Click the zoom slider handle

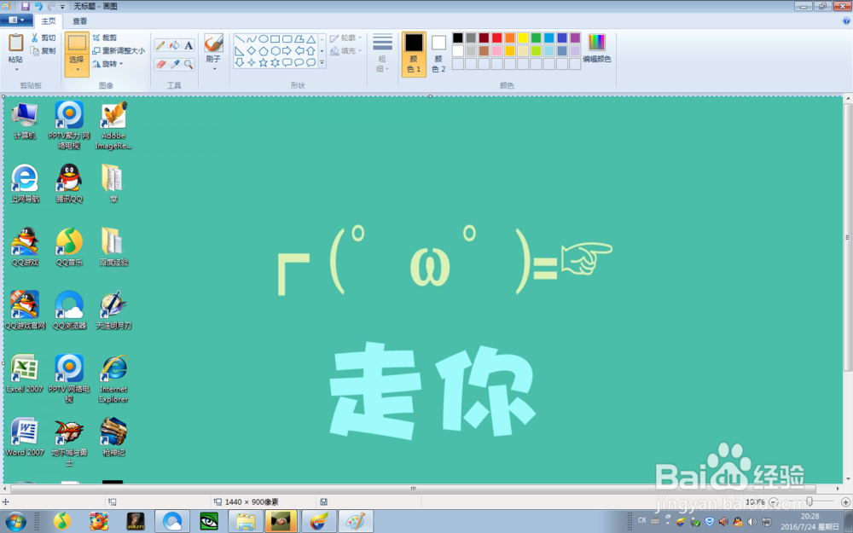pos(809,501)
